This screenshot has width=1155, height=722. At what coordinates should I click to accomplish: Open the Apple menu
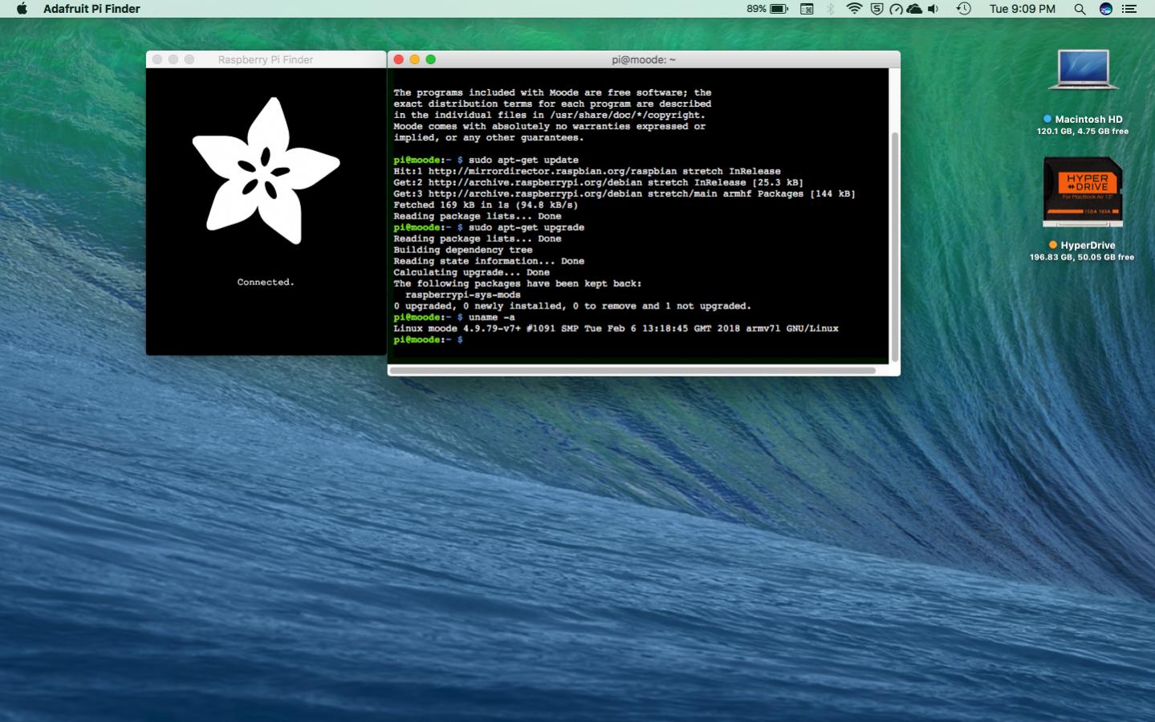point(22,9)
